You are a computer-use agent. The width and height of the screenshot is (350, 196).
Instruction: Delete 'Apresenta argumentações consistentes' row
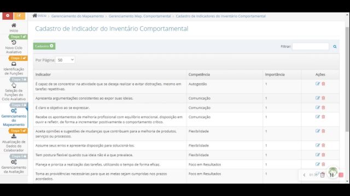pyautogui.click(x=323, y=98)
